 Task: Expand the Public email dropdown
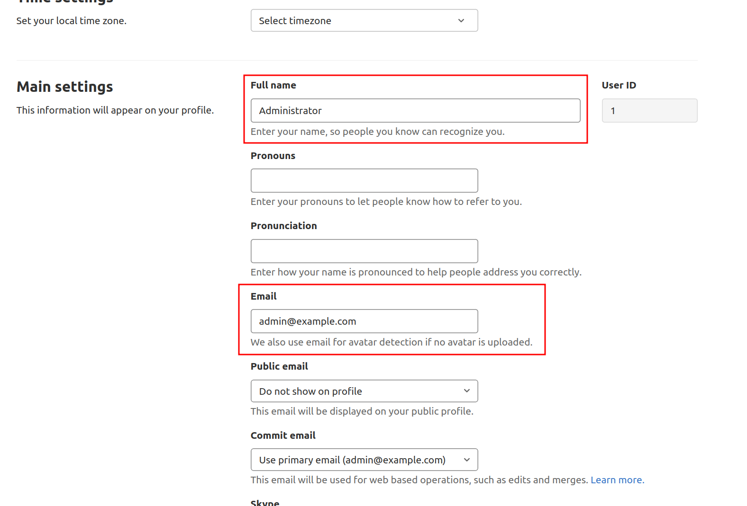click(364, 391)
